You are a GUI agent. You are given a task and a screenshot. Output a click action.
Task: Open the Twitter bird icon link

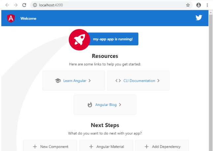199,18
